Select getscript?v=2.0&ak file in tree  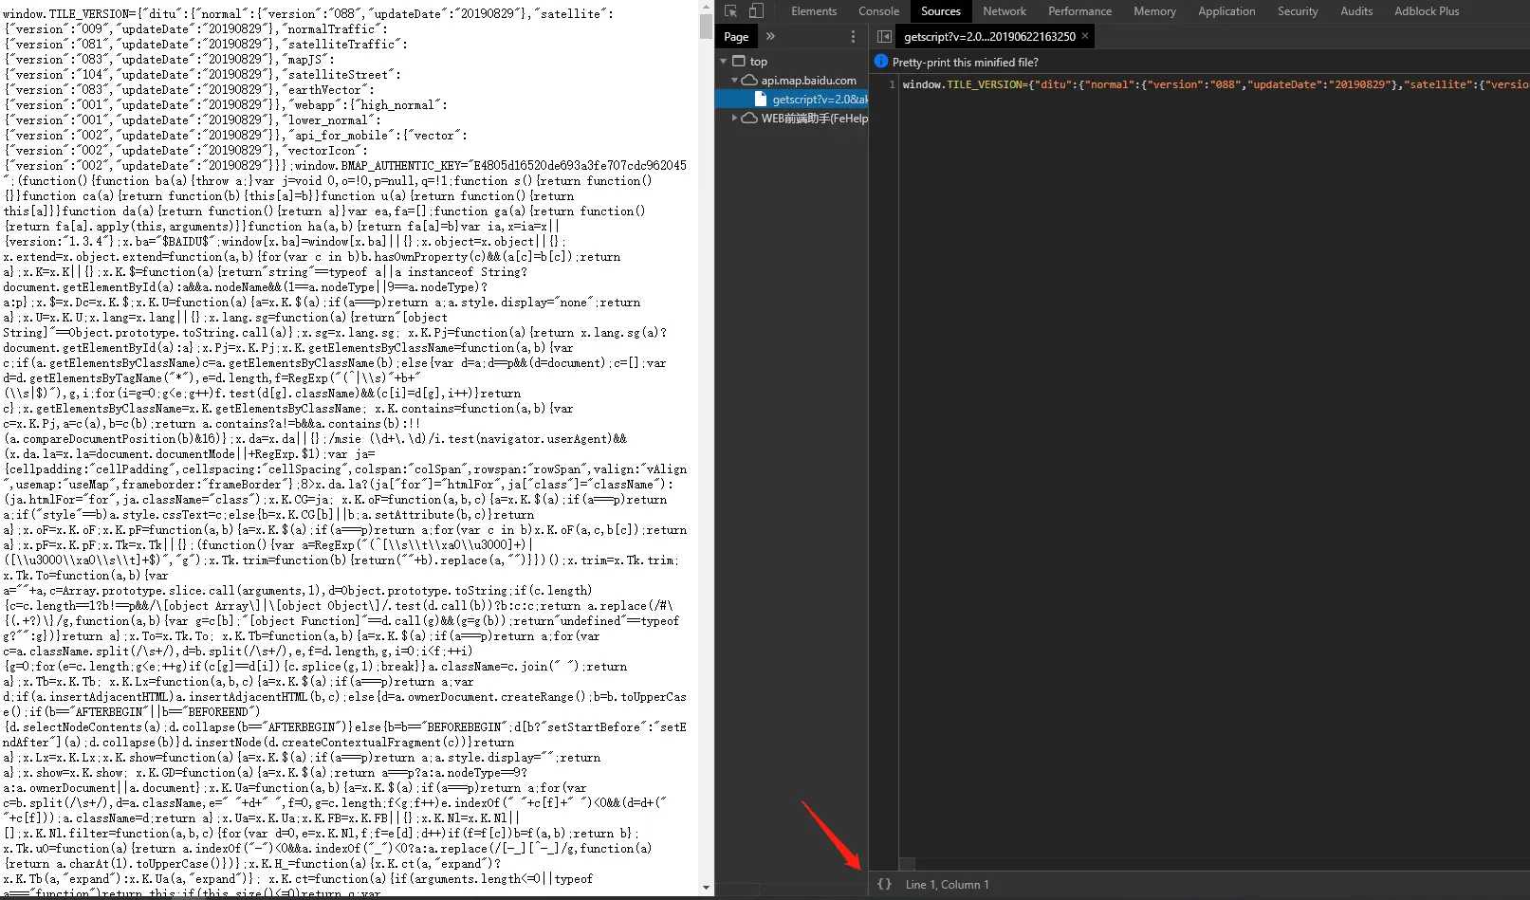[x=792, y=100]
